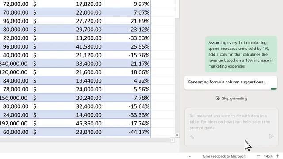This screenshot has width=283, height=159.
Task: Click the Stop generating button
Action: tap(231, 98)
